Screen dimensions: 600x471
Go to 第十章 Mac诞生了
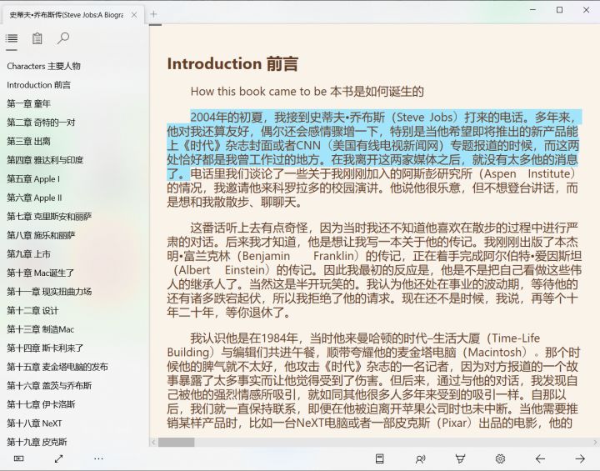[41, 273]
